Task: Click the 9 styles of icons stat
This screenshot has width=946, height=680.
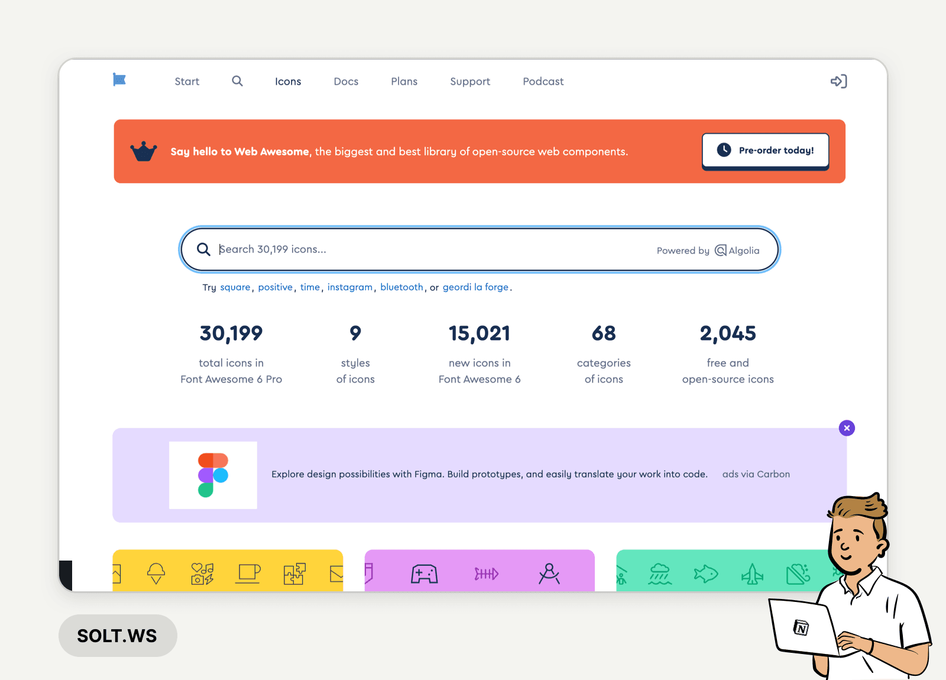Action: pos(355,355)
